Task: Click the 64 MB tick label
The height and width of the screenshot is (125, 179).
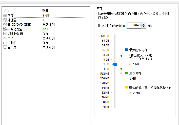Action: [x=105, y=88]
